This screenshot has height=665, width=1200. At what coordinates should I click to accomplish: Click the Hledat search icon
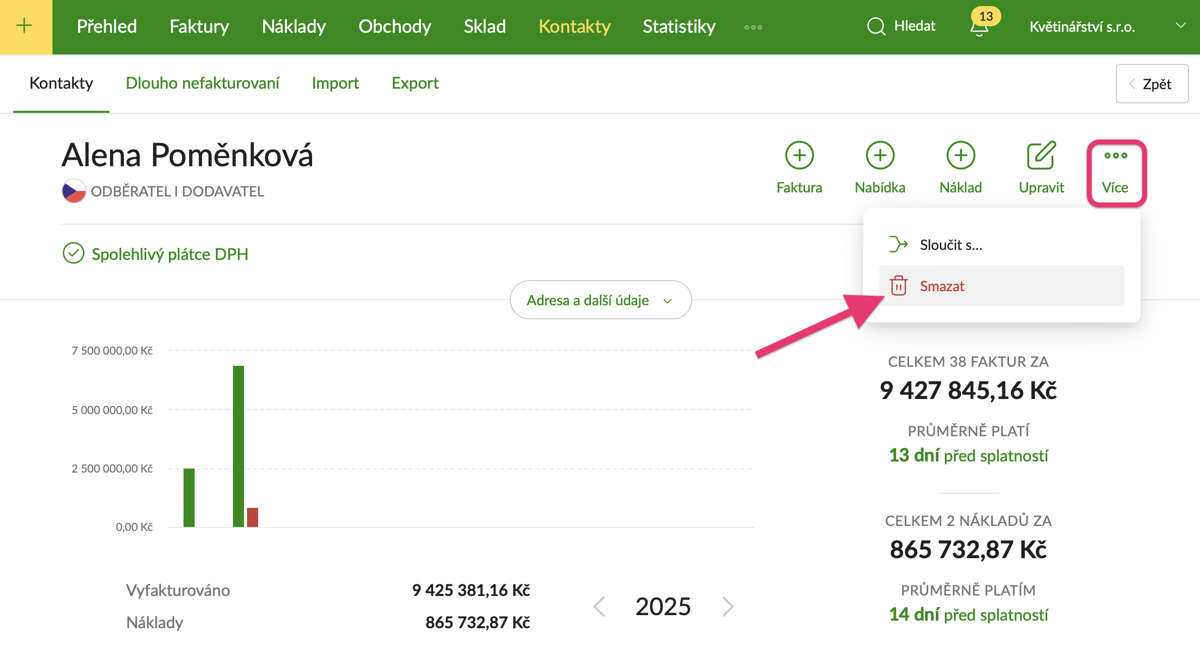[876, 27]
